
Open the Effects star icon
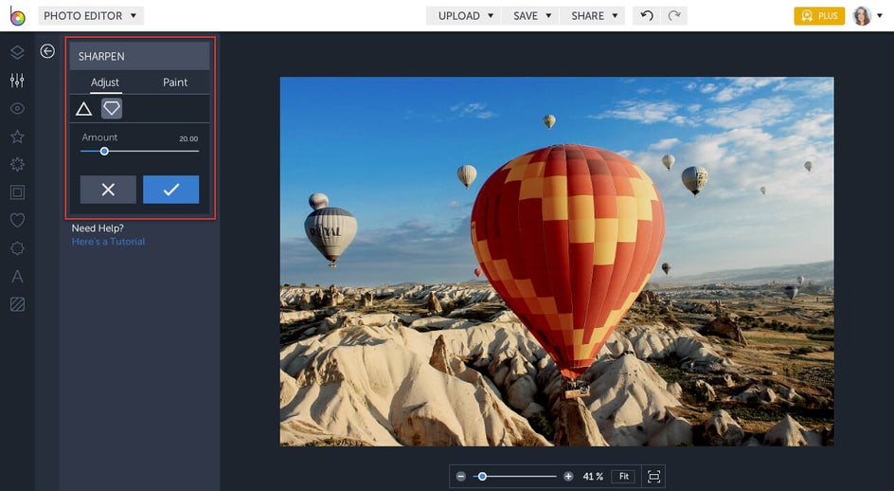click(17, 136)
